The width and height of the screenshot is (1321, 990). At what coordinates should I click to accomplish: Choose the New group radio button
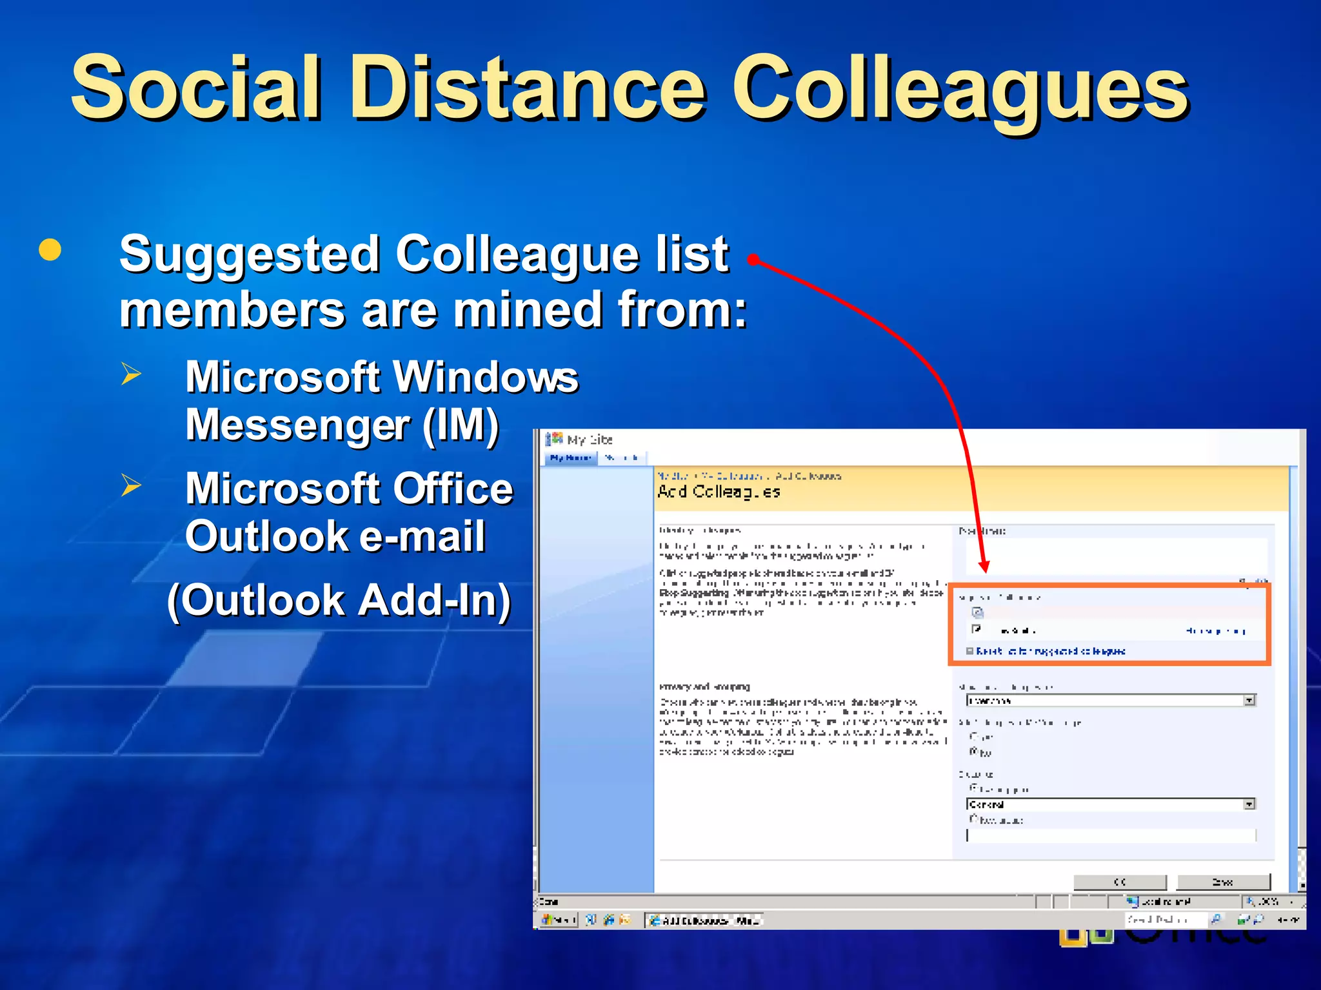973,819
